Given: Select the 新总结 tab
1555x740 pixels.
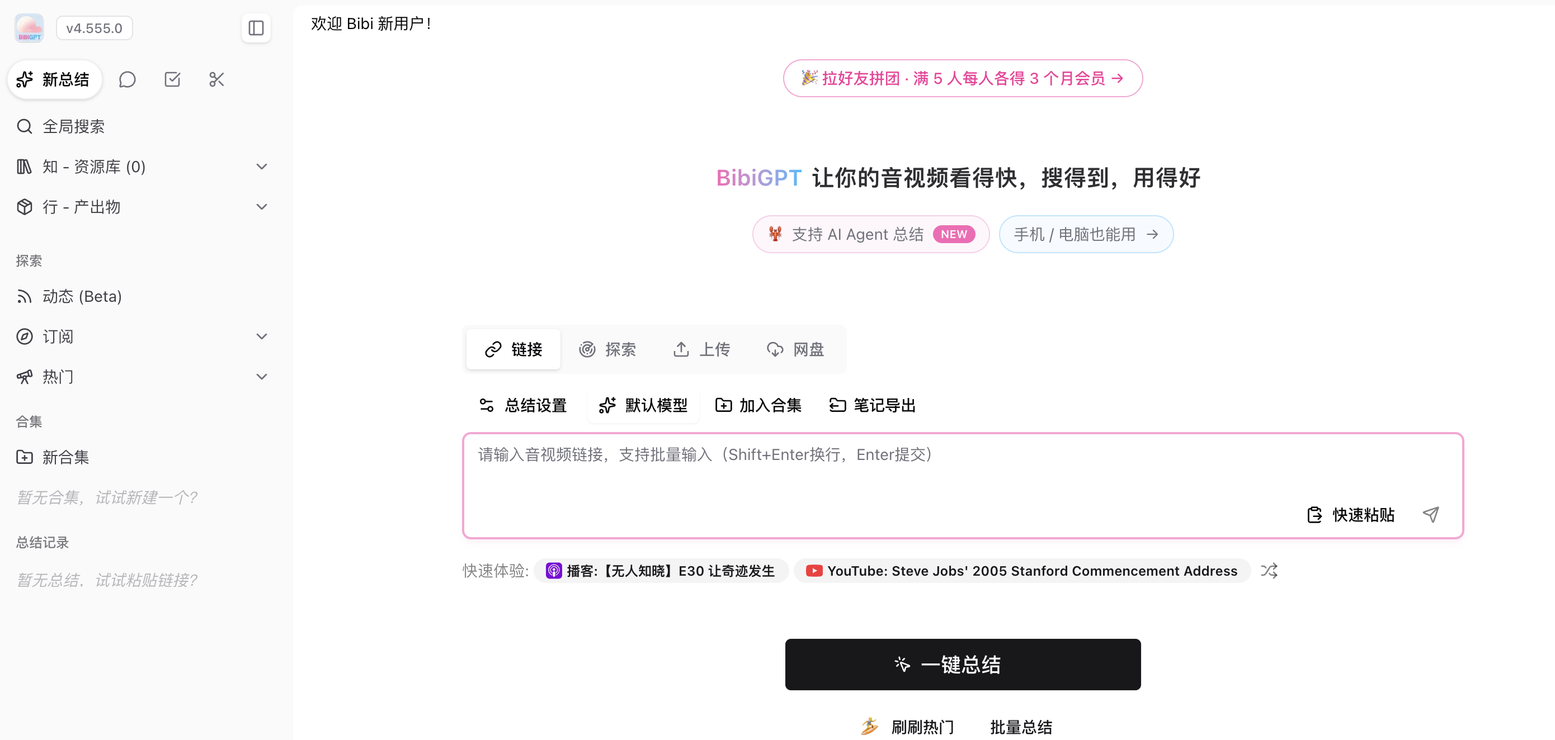Looking at the screenshot, I should pyautogui.click(x=54, y=79).
